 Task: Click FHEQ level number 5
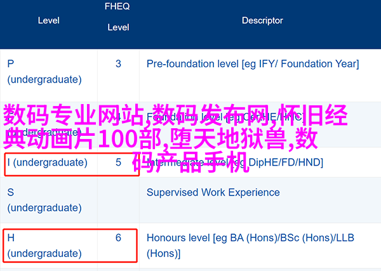coord(118,162)
